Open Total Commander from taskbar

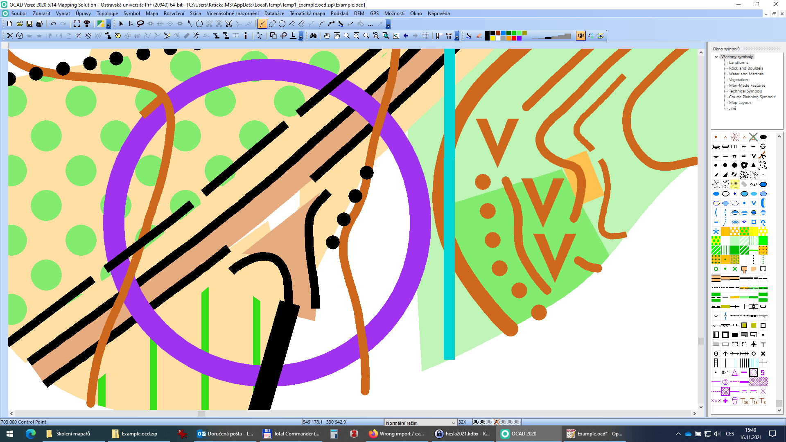[x=291, y=434]
